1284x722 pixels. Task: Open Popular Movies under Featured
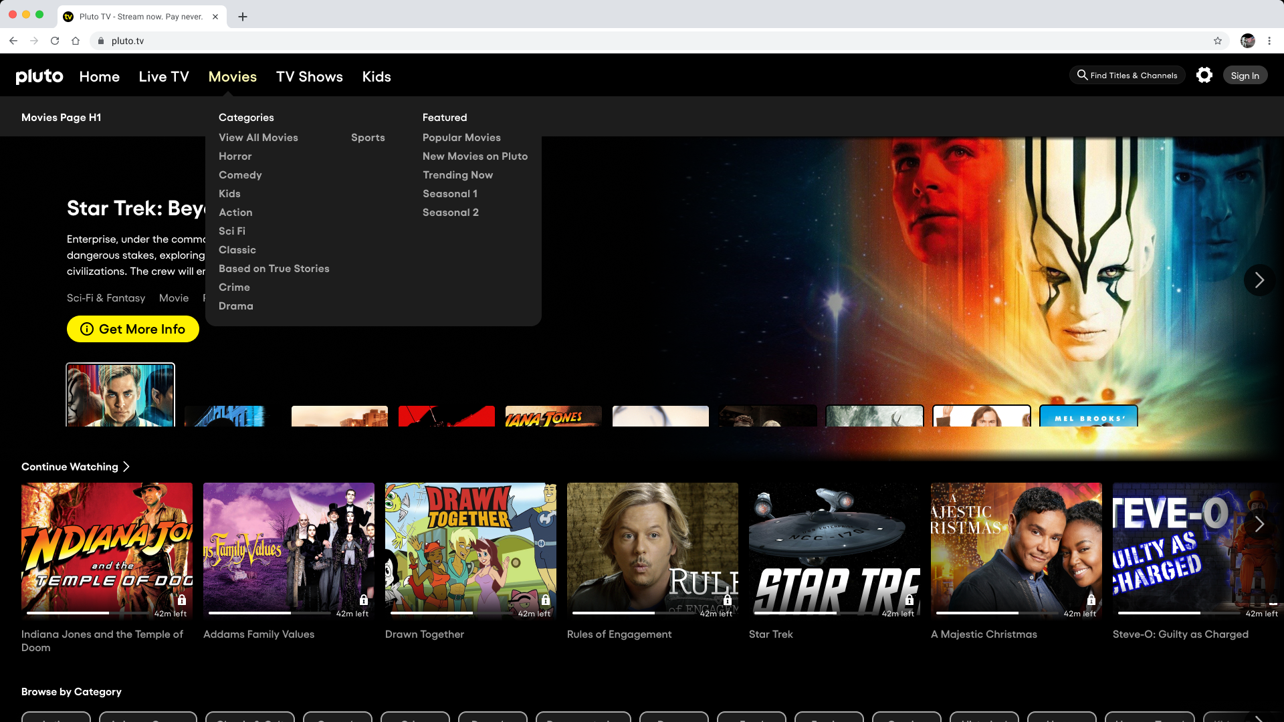click(461, 137)
